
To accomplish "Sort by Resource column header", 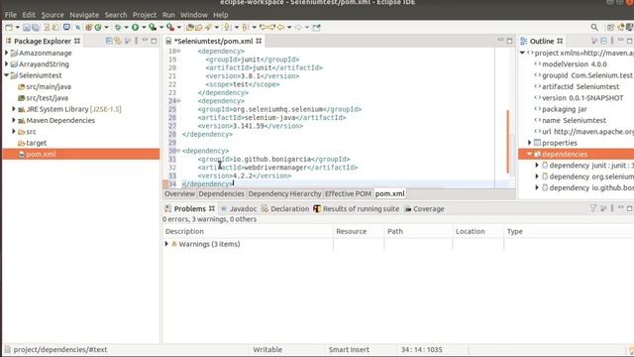I will pyautogui.click(x=359, y=231).
